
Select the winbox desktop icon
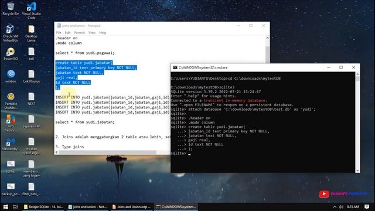coord(11,76)
